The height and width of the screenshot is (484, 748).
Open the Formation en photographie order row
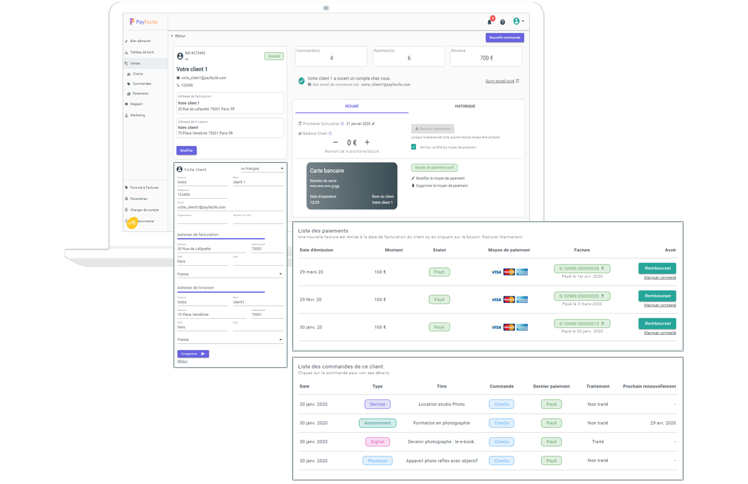point(488,423)
